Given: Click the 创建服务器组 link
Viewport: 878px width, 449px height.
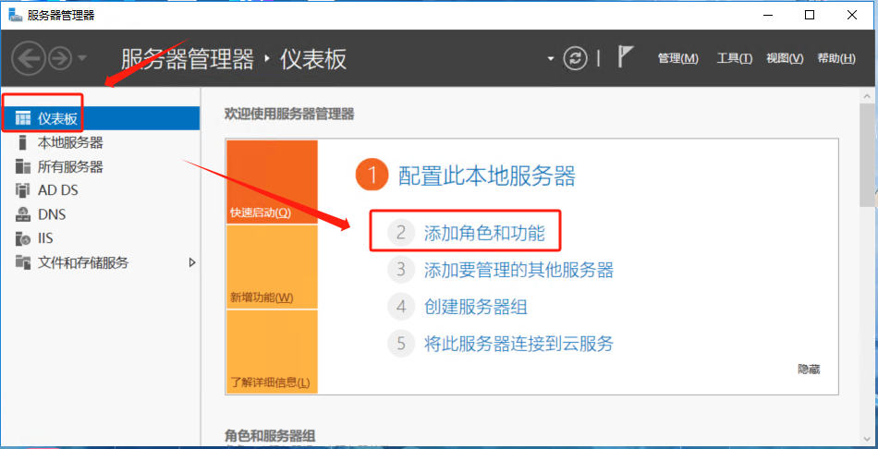Looking at the screenshot, I should coord(475,307).
